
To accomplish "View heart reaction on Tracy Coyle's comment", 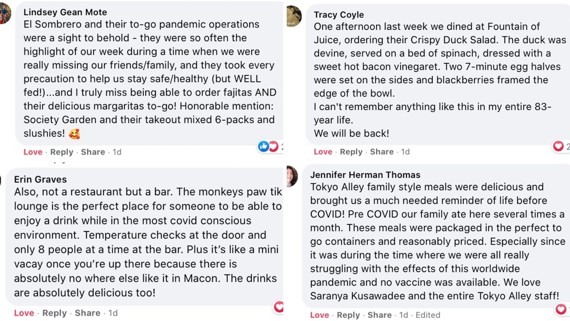I will point(558,146).
